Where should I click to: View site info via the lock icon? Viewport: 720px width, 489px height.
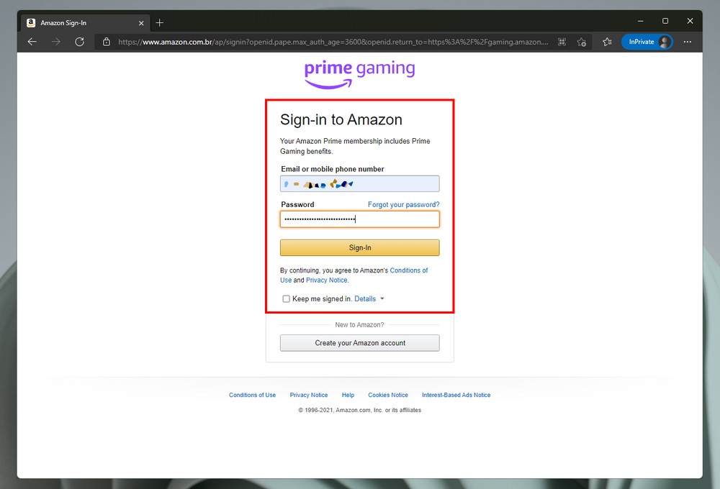coord(107,42)
